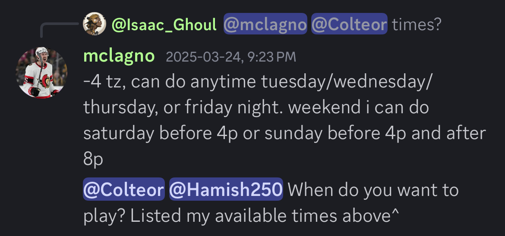
Task: Click the @Hamish250 mention
Action: click(x=226, y=189)
